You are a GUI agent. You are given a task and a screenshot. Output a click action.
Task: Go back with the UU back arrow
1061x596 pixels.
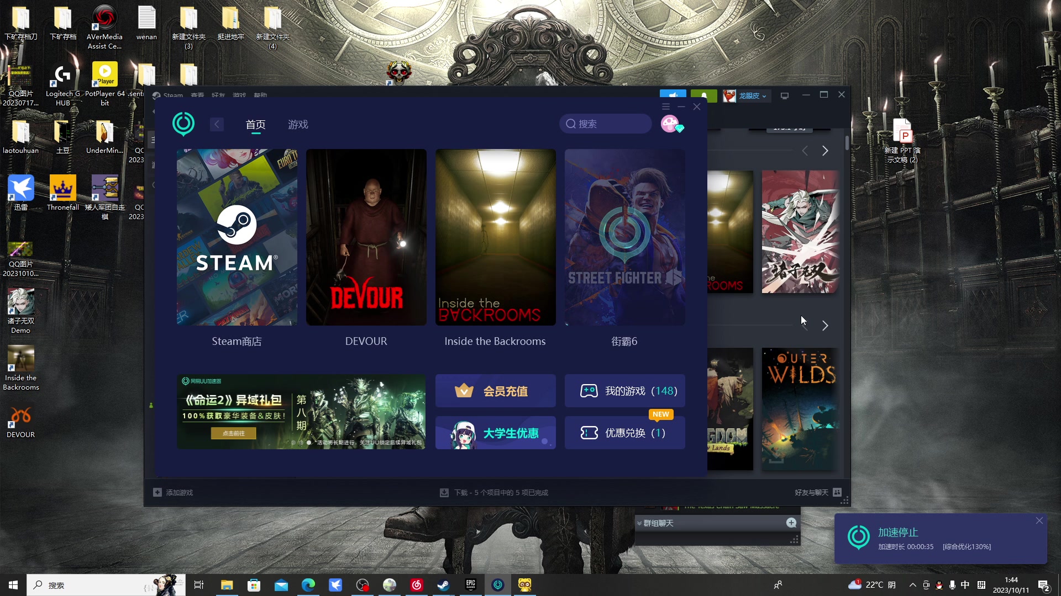pos(217,125)
